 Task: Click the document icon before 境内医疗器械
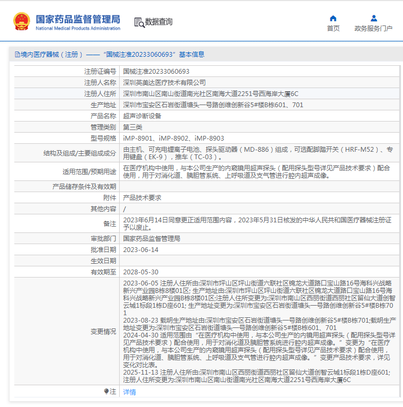point(15,55)
